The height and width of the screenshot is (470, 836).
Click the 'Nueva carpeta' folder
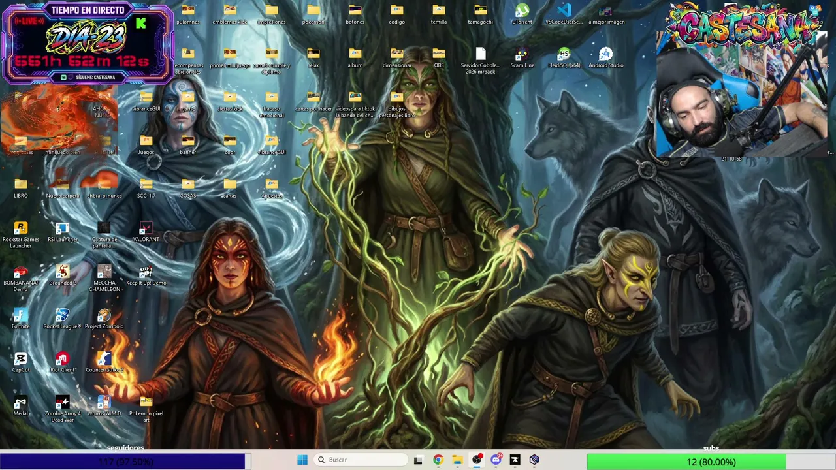click(x=63, y=189)
